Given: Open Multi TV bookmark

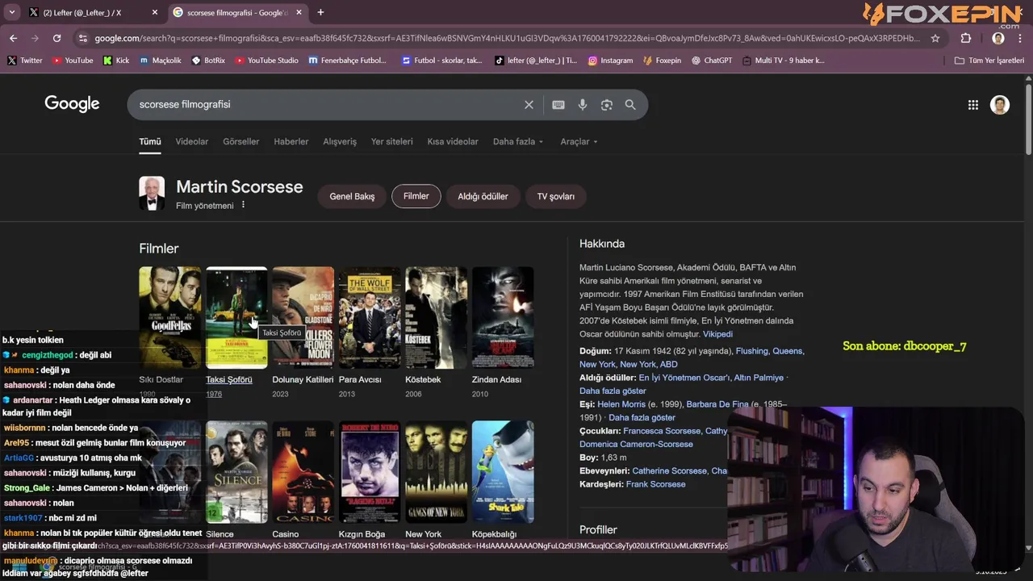Looking at the screenshot, I should point(783,61).
